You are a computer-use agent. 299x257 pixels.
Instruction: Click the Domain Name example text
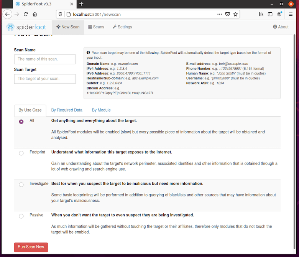pos(128,64)
